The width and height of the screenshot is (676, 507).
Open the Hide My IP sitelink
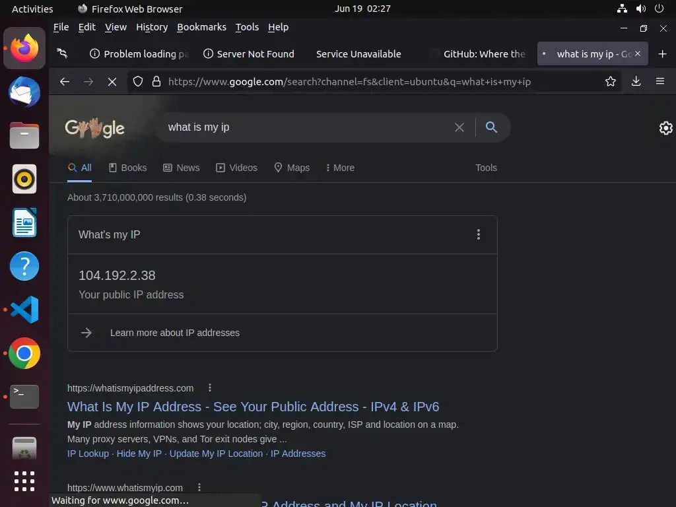[x=139, y=454]
